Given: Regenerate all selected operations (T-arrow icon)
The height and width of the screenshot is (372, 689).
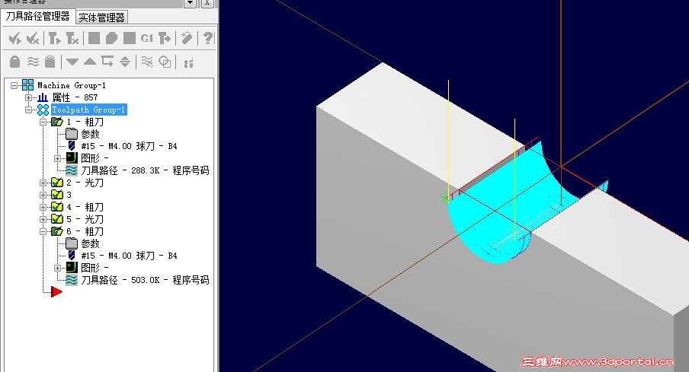Looking at the screenshot, I should point(54,39).
